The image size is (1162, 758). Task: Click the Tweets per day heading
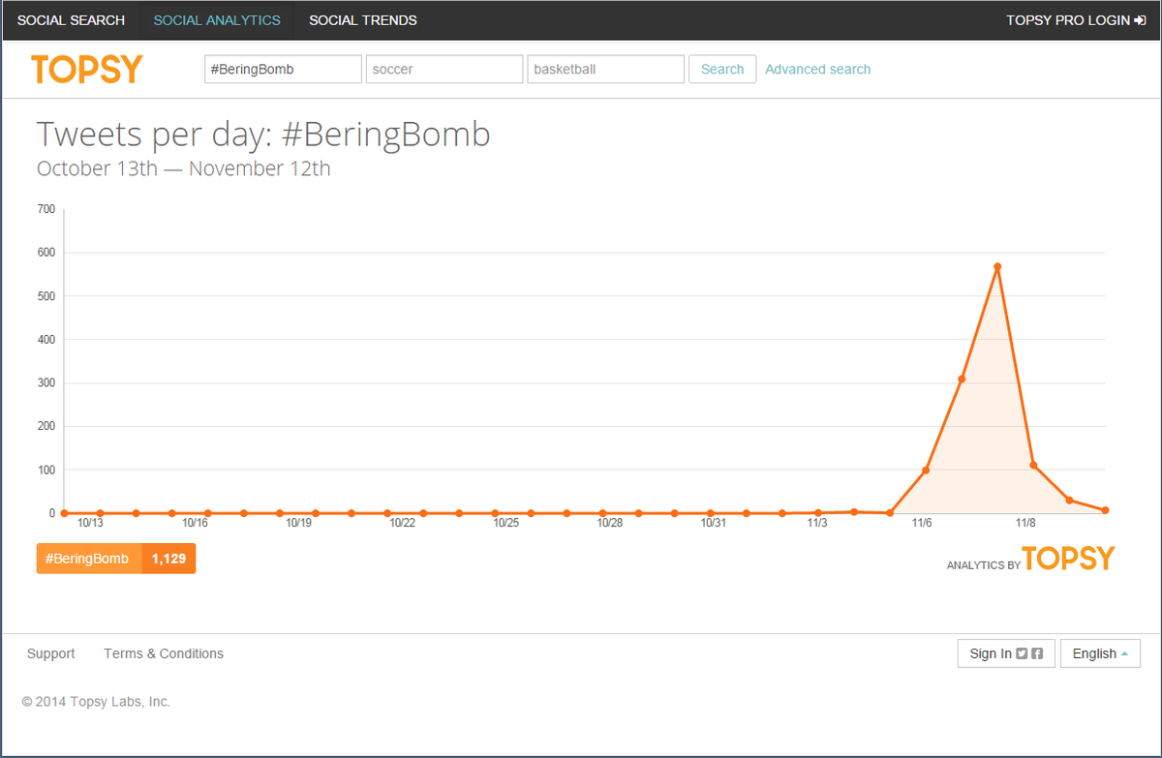263,135
